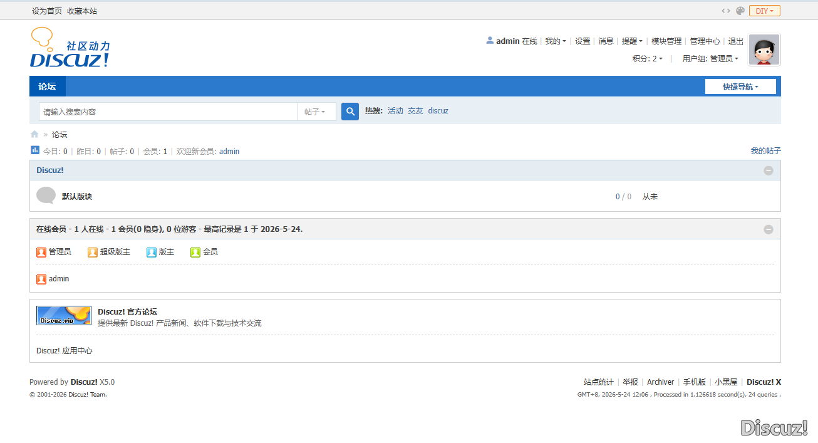Open Discuz! 官方论坛 link
This screenshot has width=818, height=443.
click(x=127, y=312)
